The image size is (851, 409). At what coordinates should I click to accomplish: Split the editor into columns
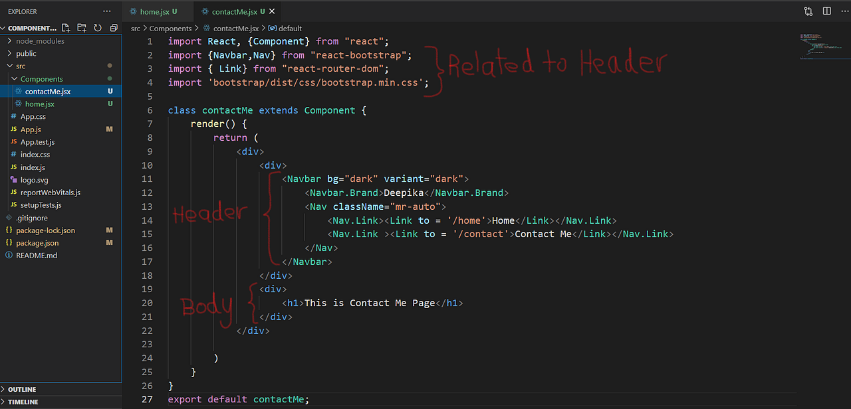[x=826, y=11]
